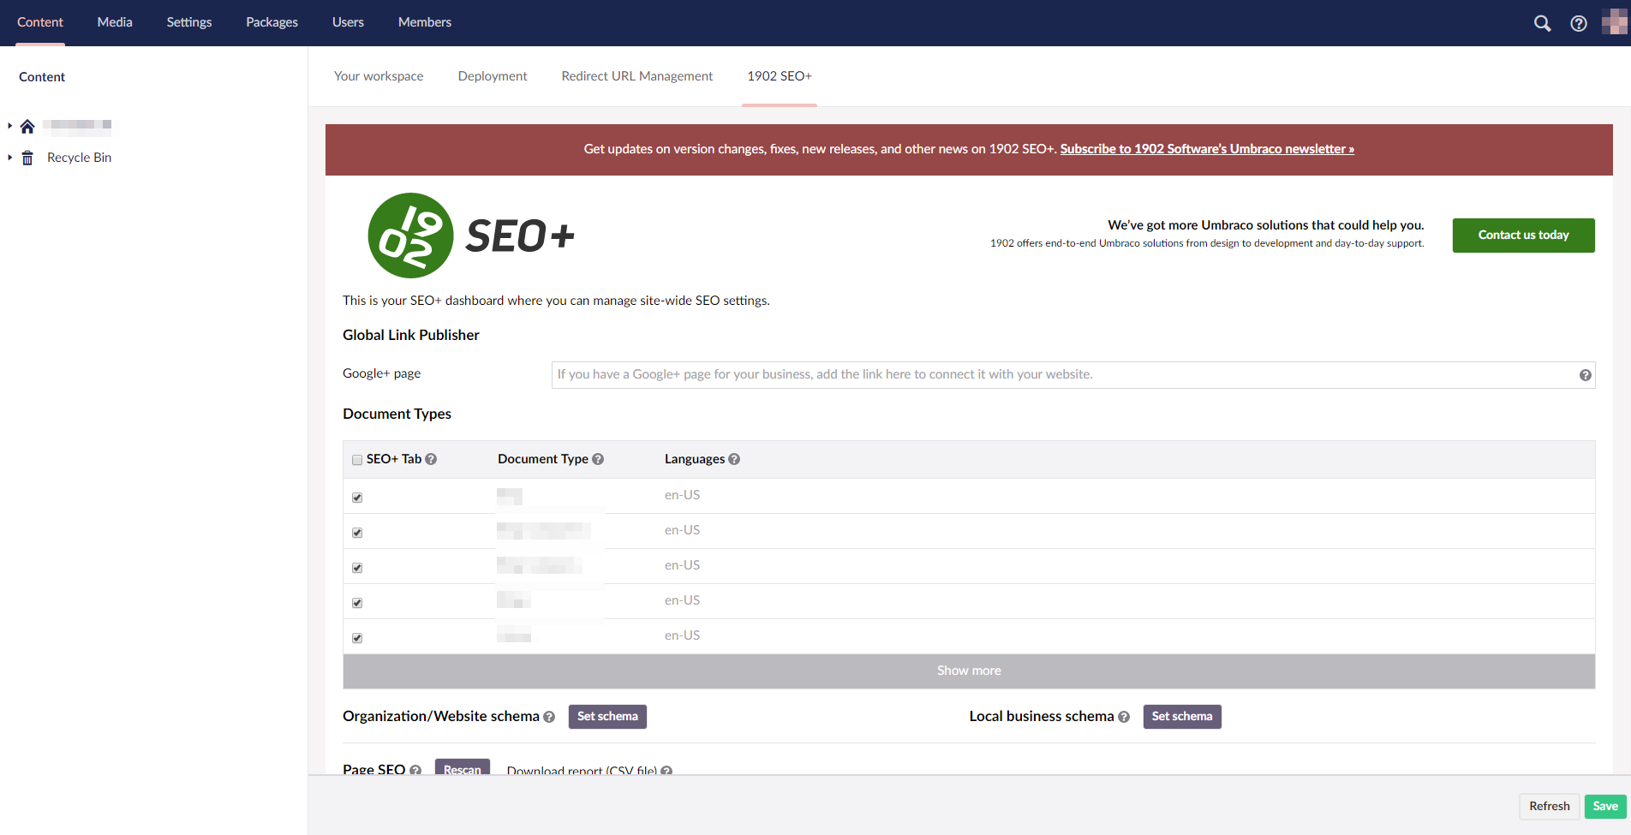Click third row's en-US language value

point(682,565)
